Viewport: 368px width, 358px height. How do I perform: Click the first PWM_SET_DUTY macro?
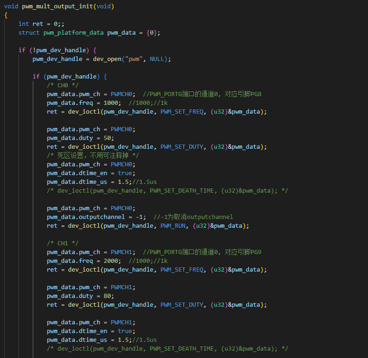pos(182,147)
